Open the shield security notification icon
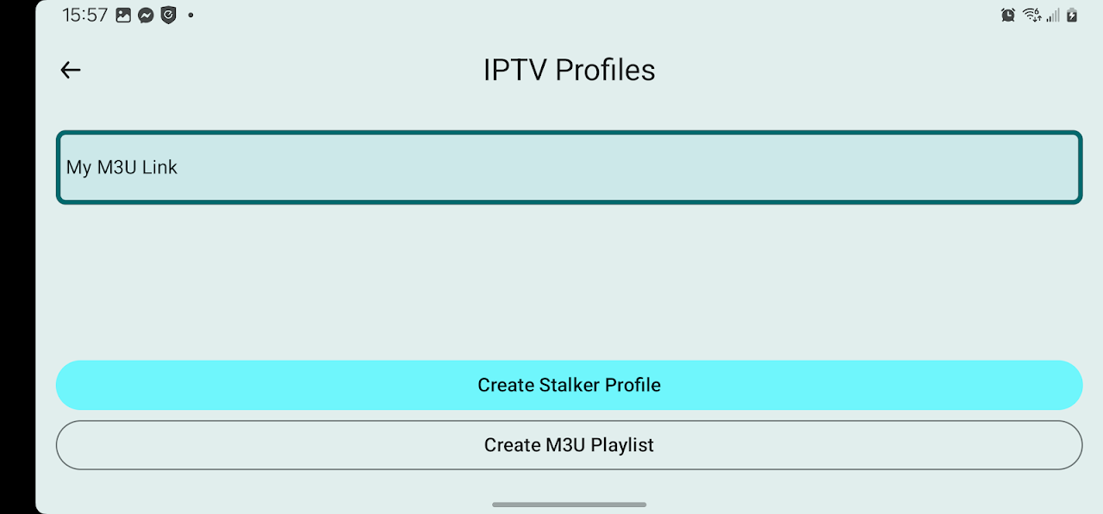The image size is (1103, 514). [x=167, y=15]
